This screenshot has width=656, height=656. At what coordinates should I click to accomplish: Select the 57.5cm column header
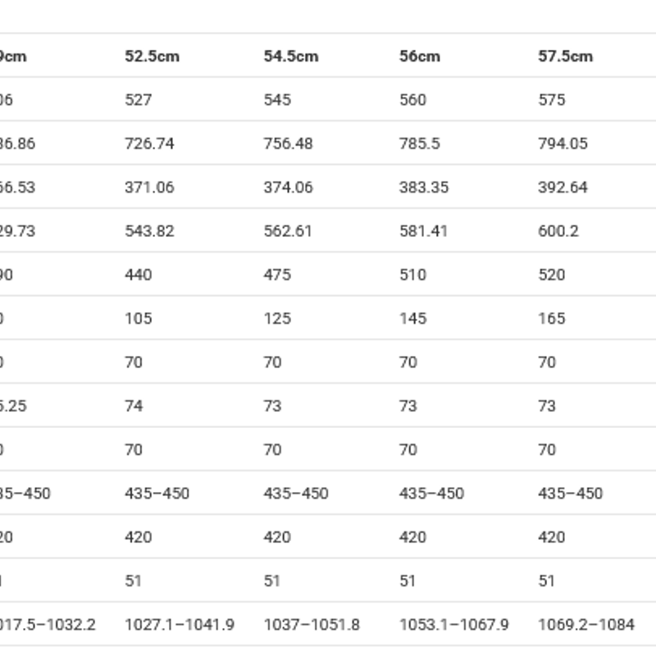[x=565, y=56]
